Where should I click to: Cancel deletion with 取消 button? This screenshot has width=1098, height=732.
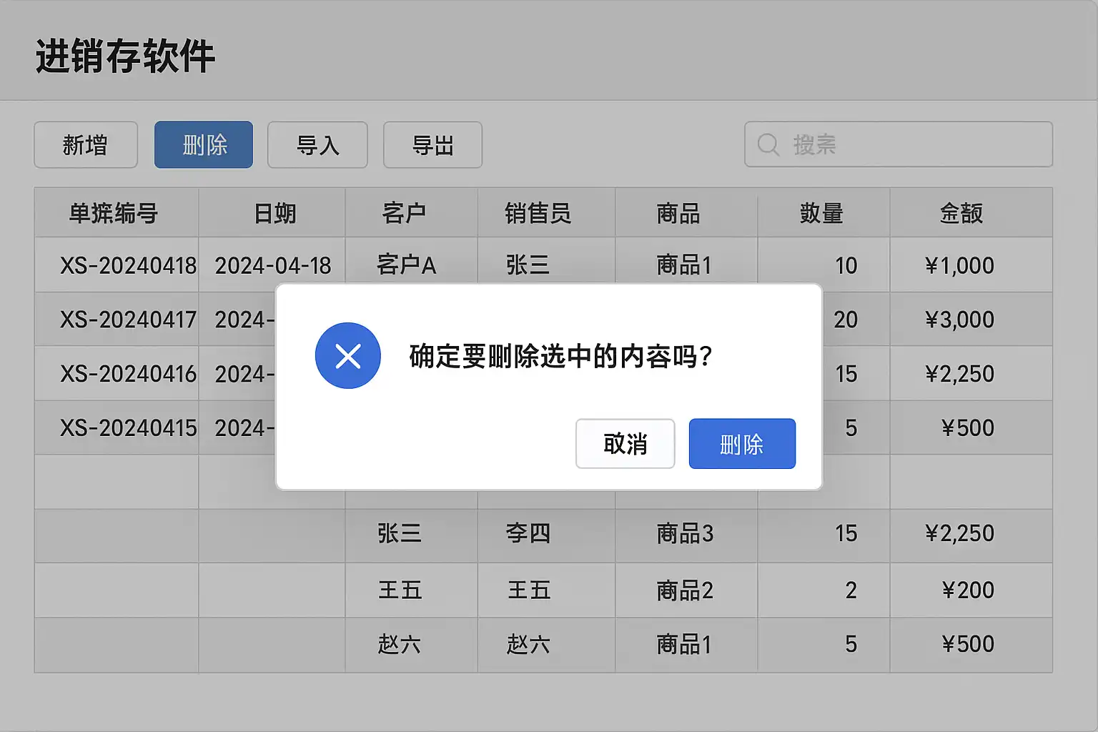click(625, 444)
